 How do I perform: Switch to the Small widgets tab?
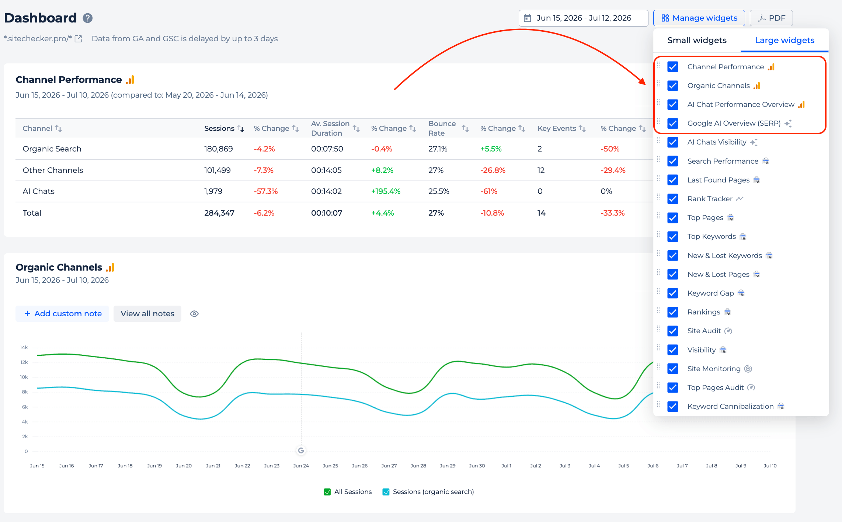tap(697, 40)
